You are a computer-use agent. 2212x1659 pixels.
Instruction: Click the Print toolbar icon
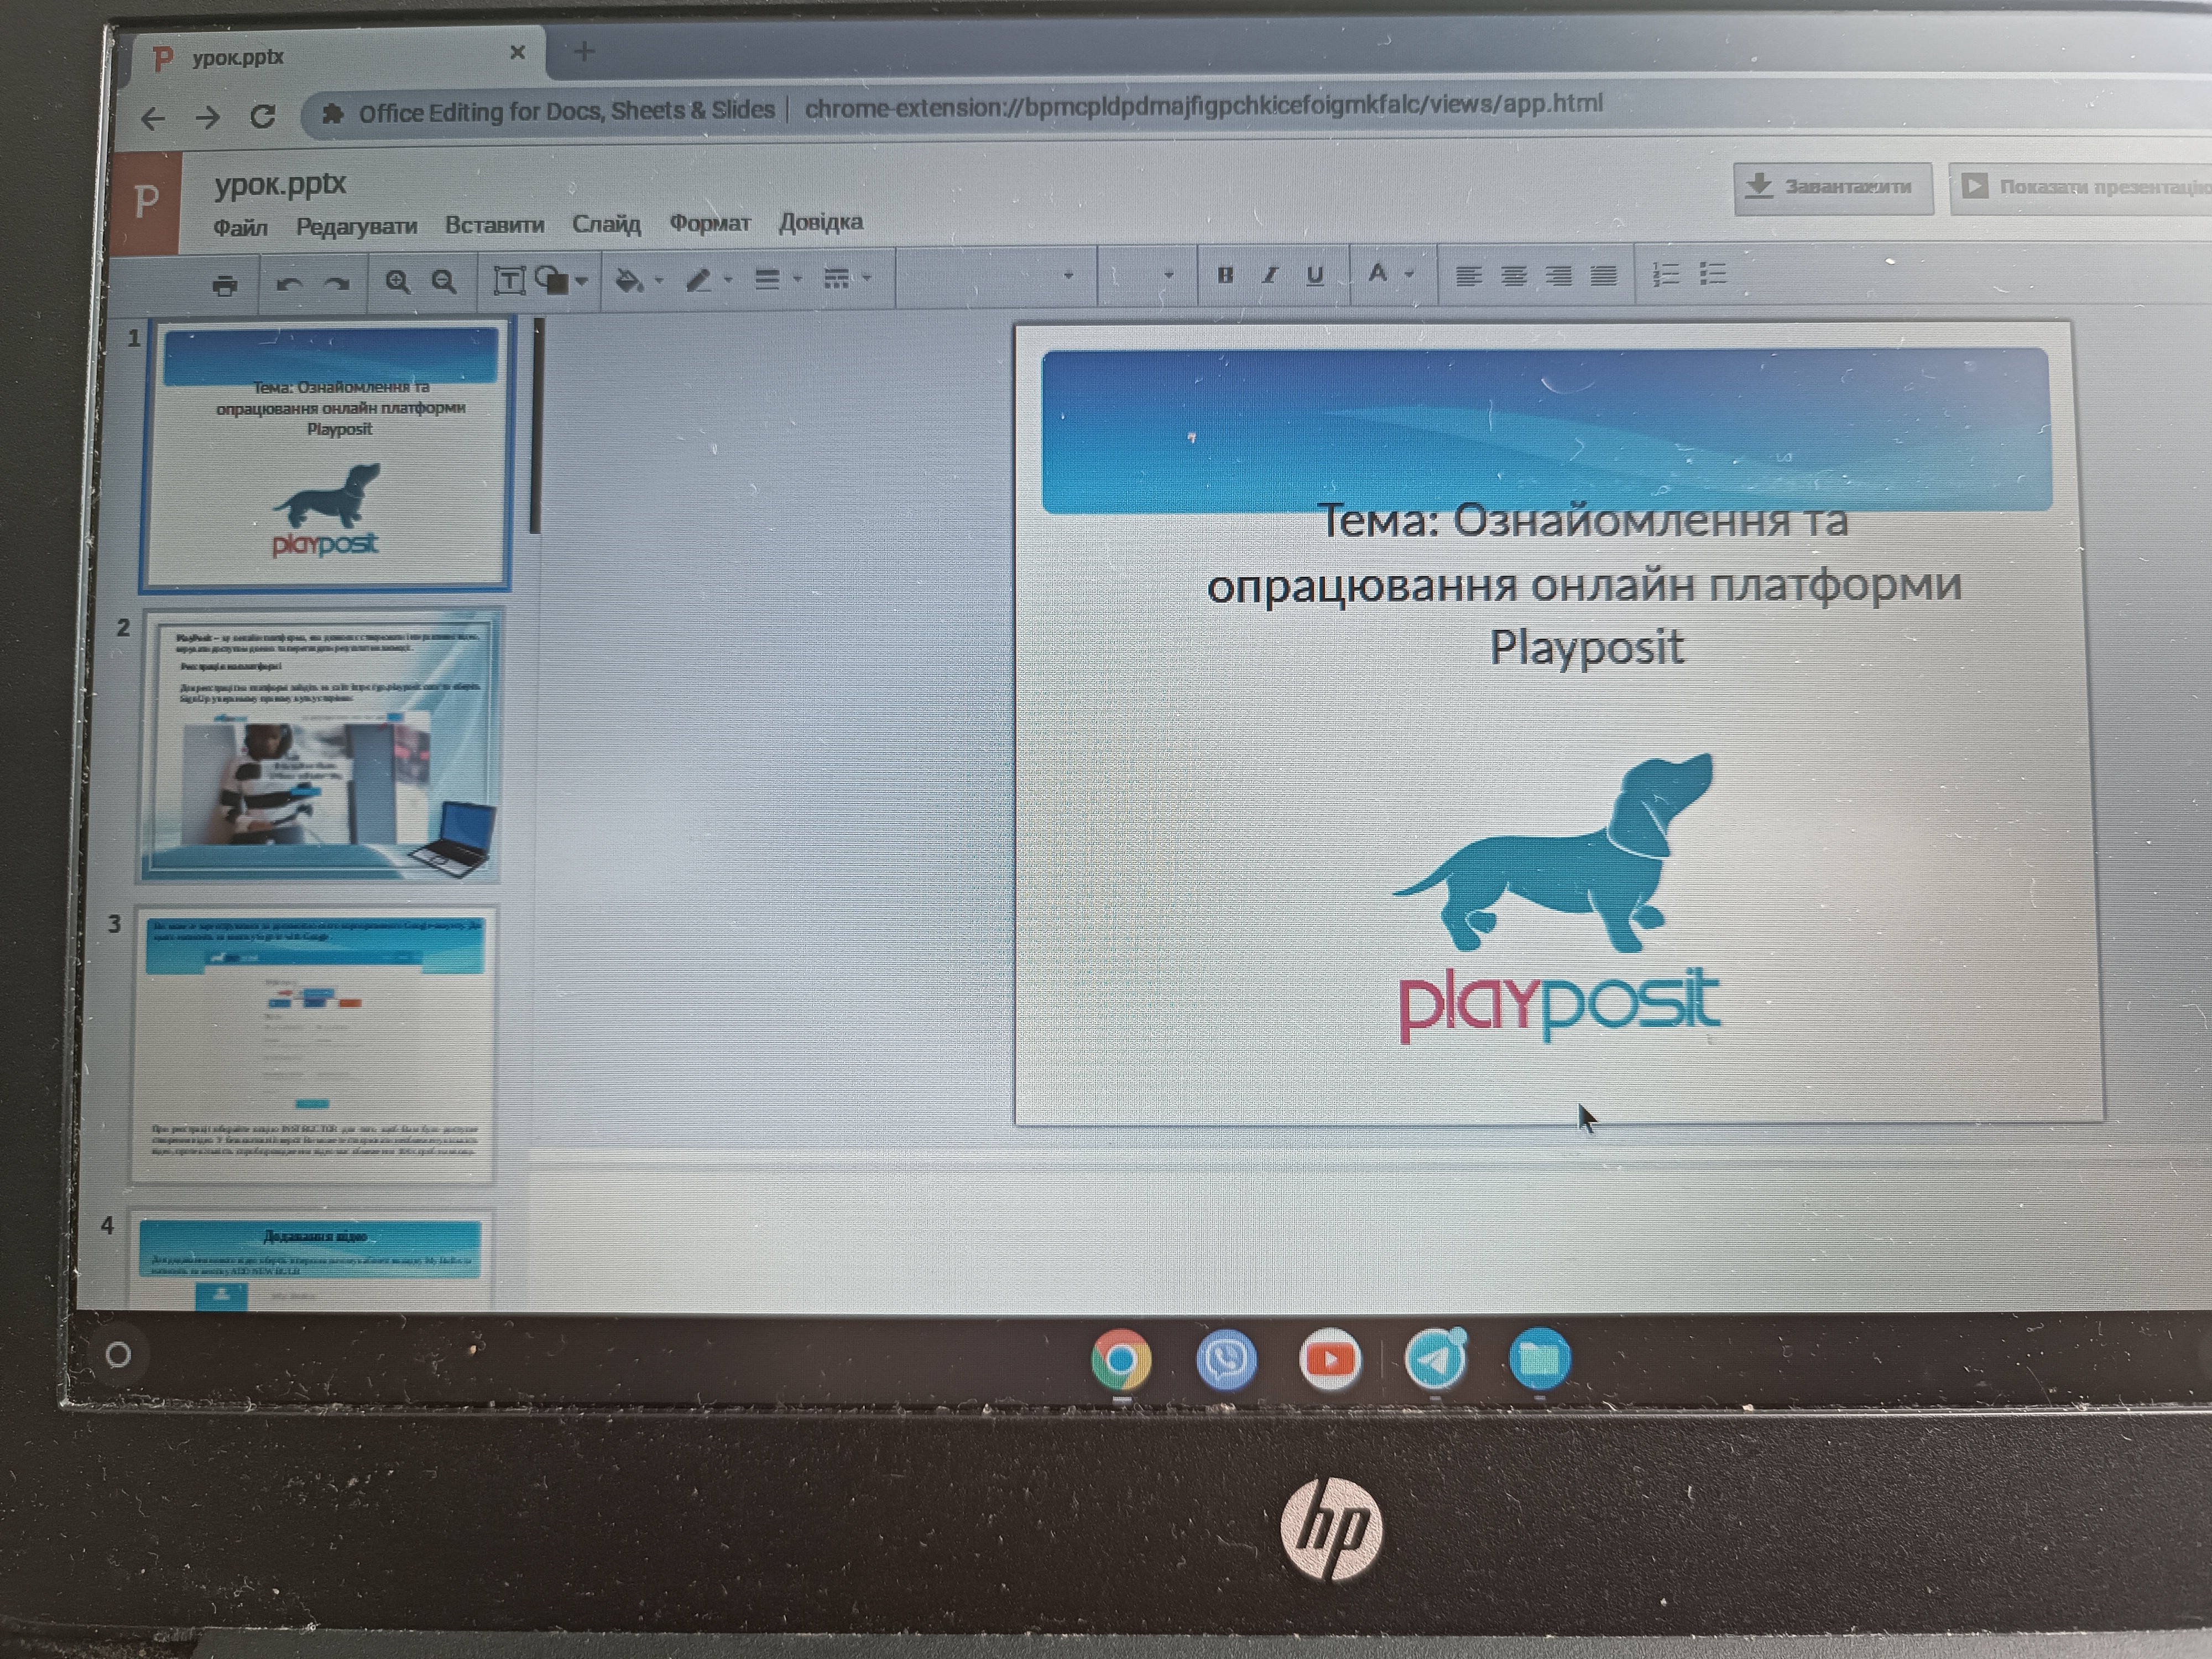225,285
